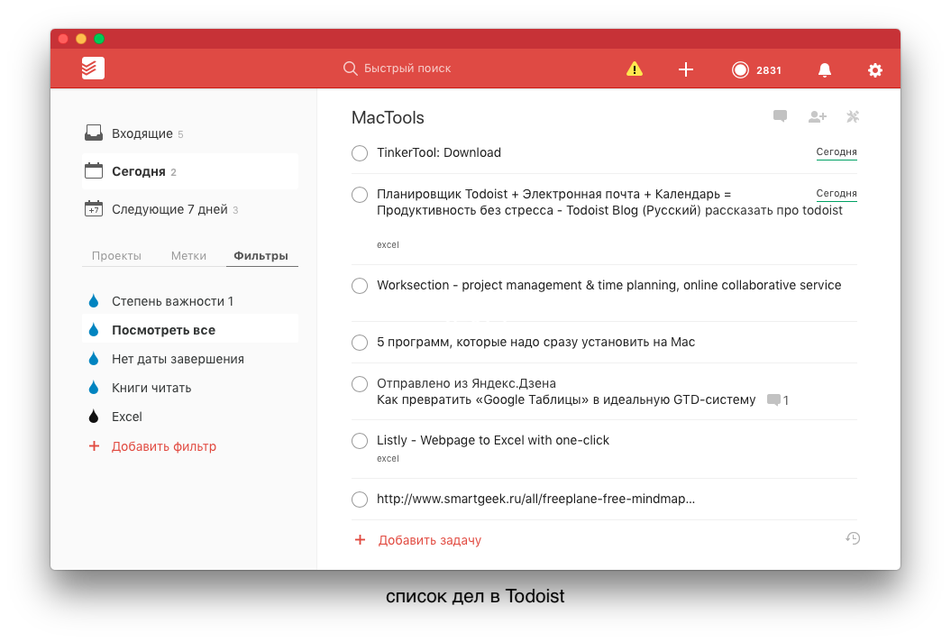Viewport: 951px width, 642px height.
Task: Open the settings gear
Action: (874, 69)
